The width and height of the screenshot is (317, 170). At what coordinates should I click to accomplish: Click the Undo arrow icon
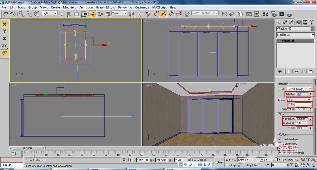pos(5,14)
